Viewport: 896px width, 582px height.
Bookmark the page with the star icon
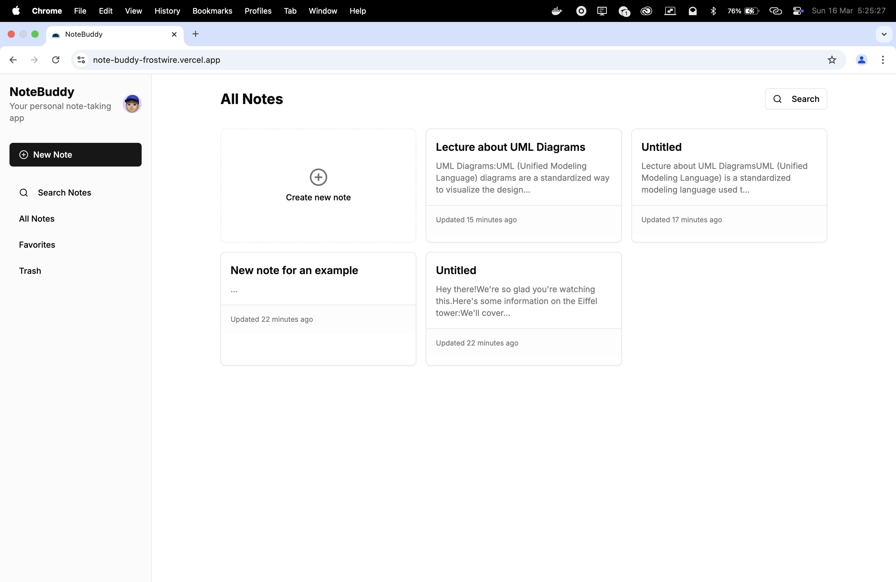(832, 60)
